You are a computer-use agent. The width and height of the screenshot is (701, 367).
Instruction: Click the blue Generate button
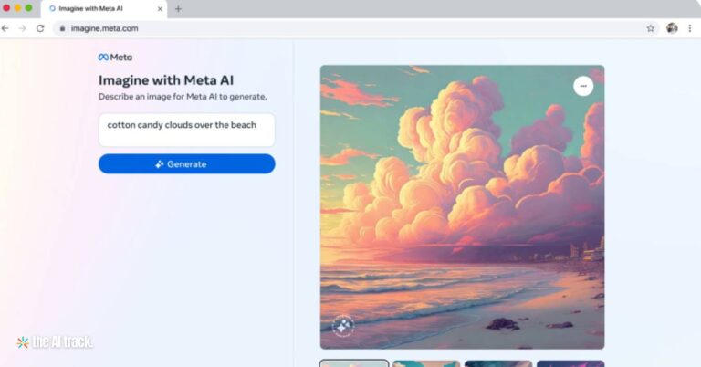[x=186, y=164]
